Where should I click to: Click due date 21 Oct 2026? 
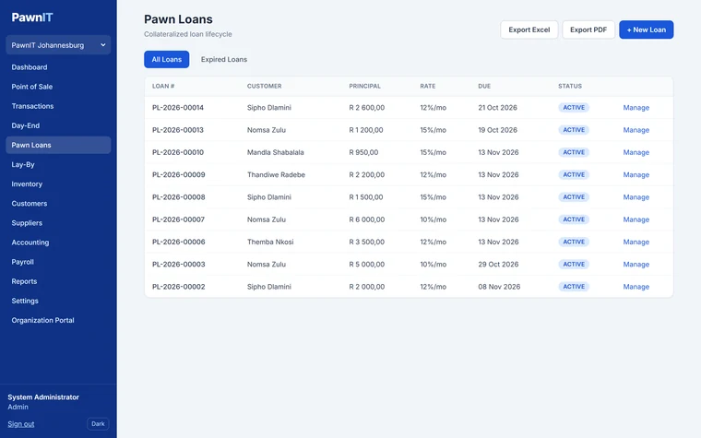497,108
